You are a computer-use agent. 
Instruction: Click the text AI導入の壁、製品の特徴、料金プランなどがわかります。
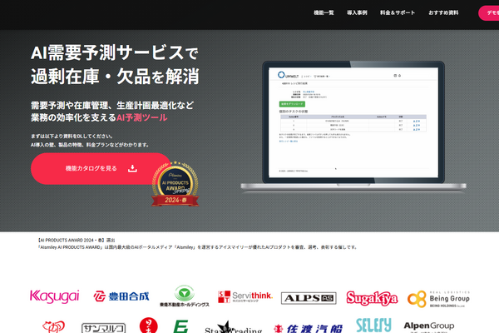90,145
